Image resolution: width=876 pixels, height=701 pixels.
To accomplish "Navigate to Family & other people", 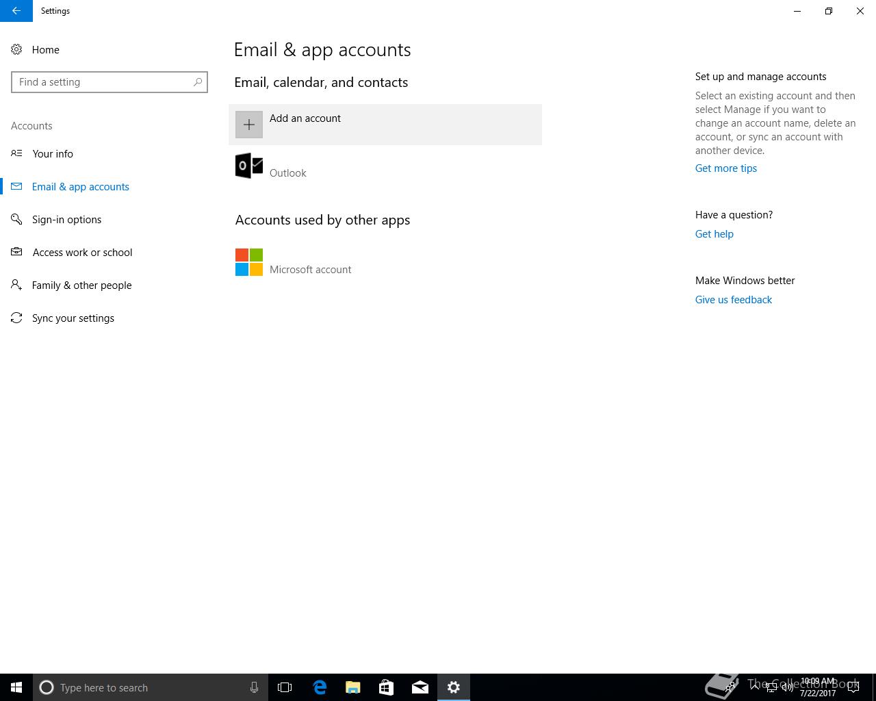I will [81, 285].
